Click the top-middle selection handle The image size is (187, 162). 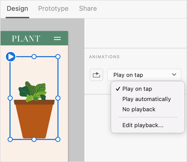[x=34, y=57]
